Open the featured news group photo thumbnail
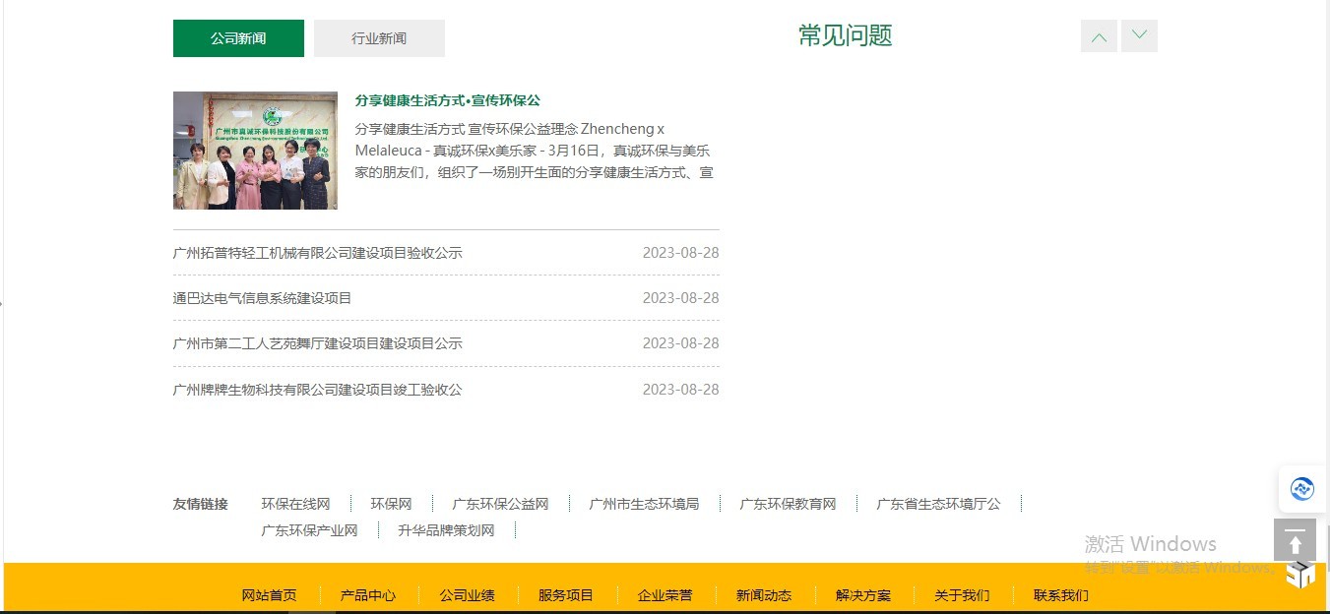 pos(255,151)
